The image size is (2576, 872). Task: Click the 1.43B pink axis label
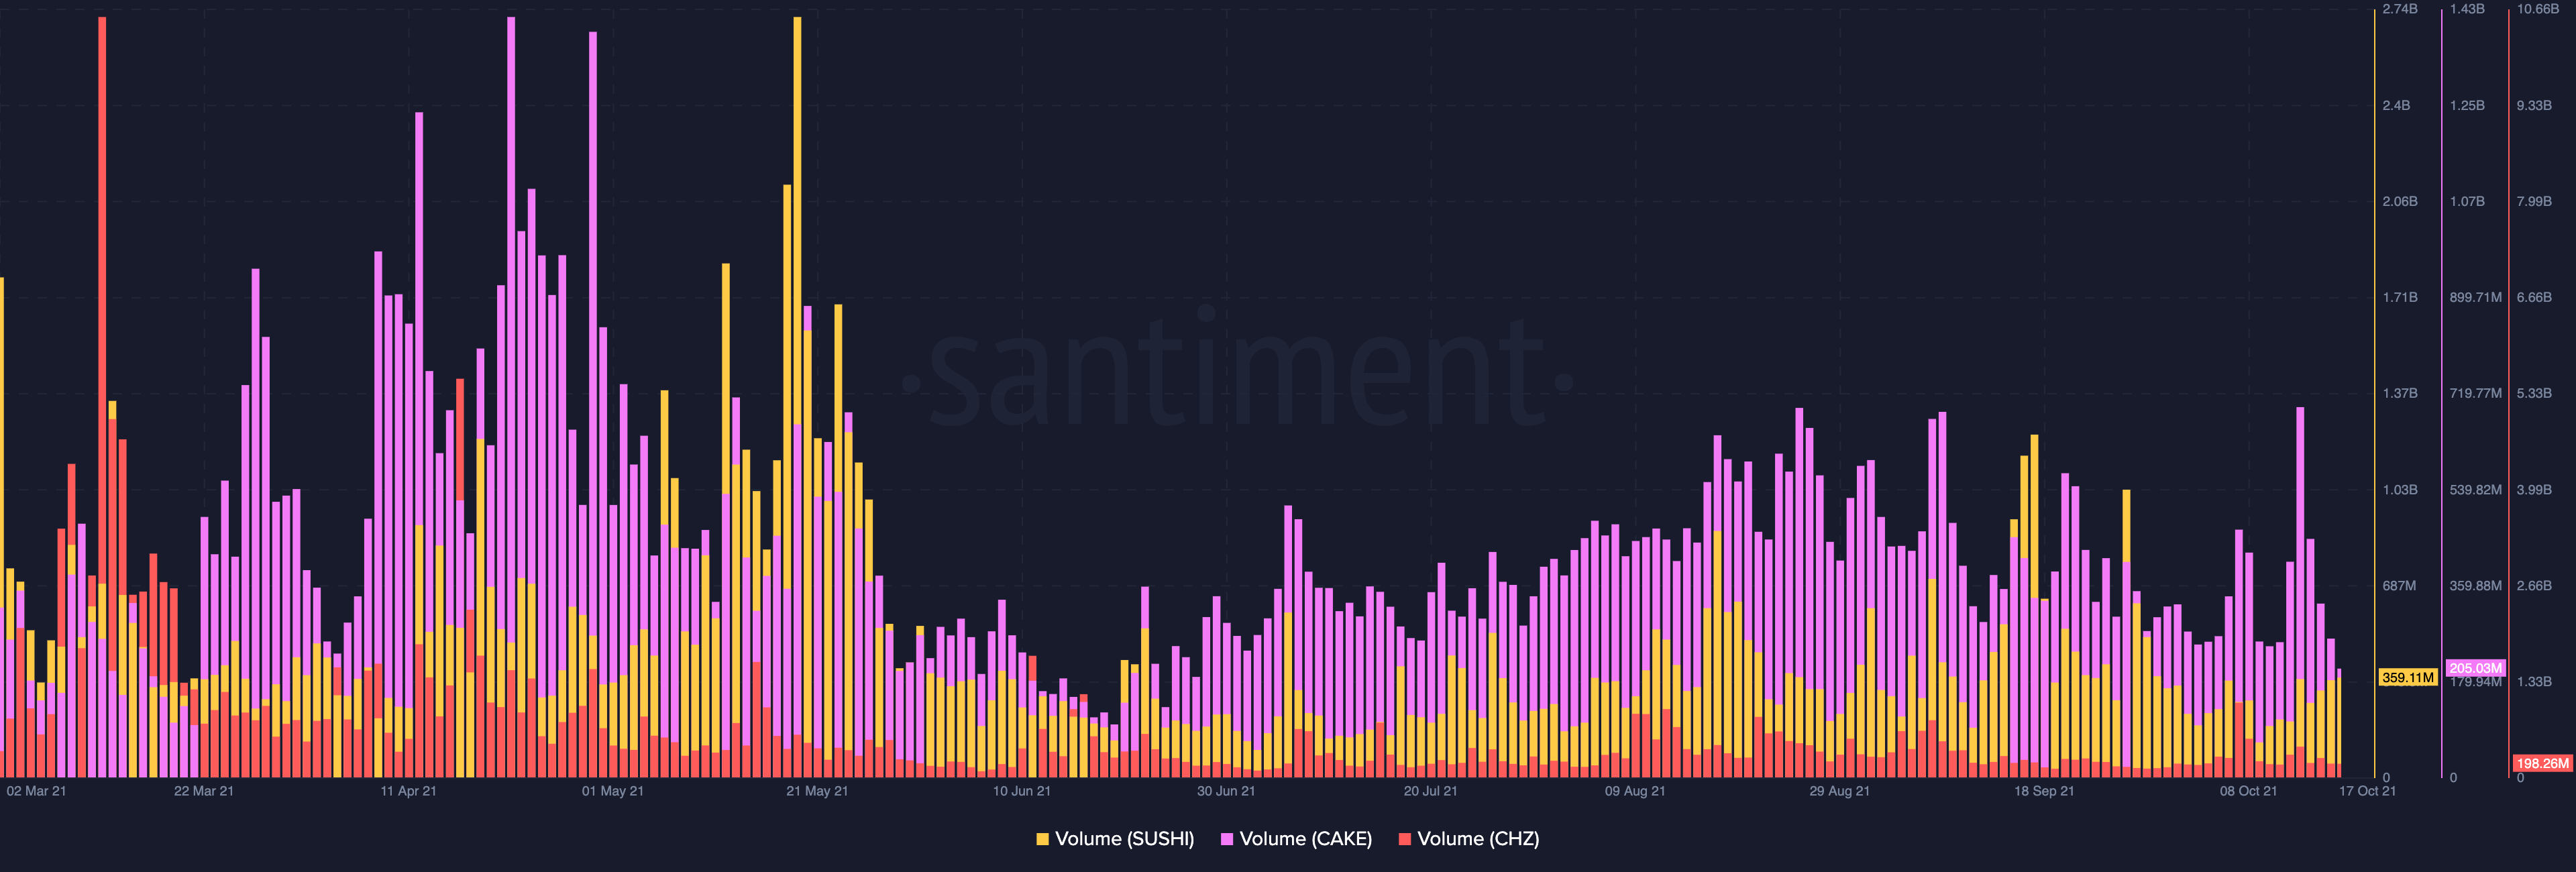2467,9
